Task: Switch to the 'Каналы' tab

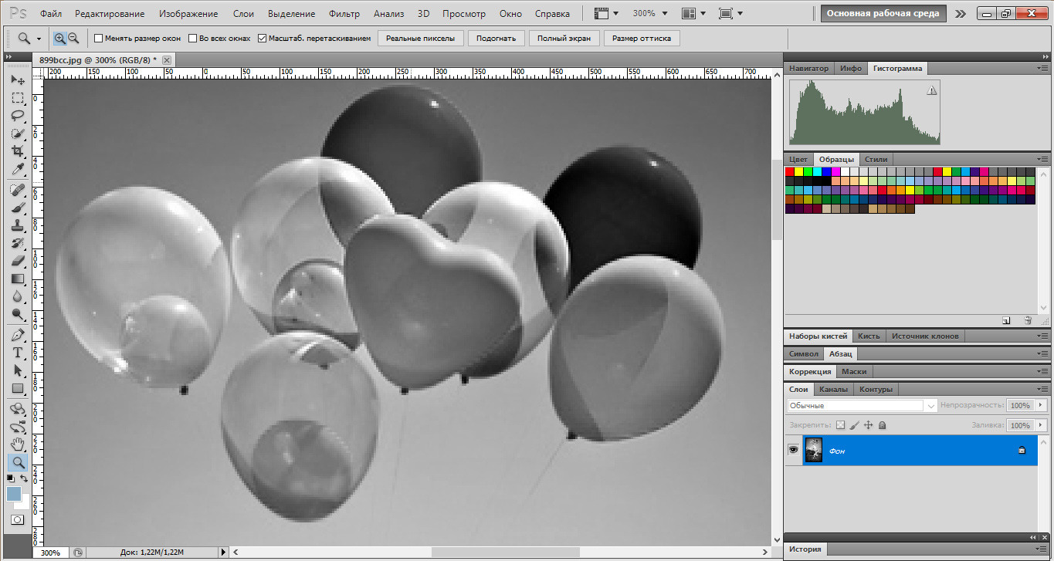Action: (x=833, y=390)
